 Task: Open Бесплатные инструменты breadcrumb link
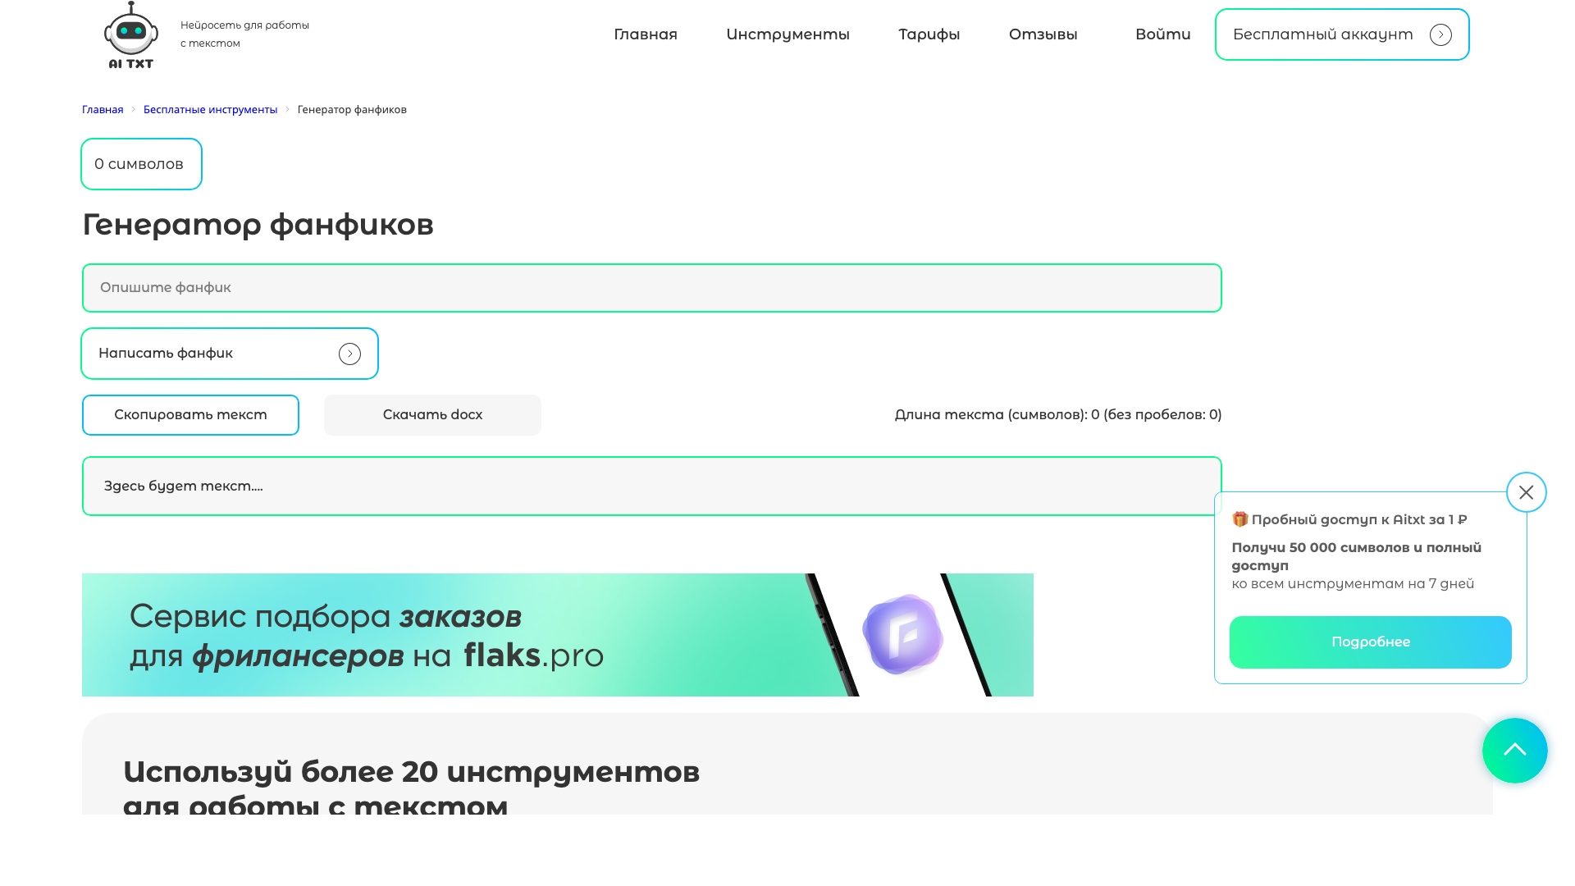point(210,110)
